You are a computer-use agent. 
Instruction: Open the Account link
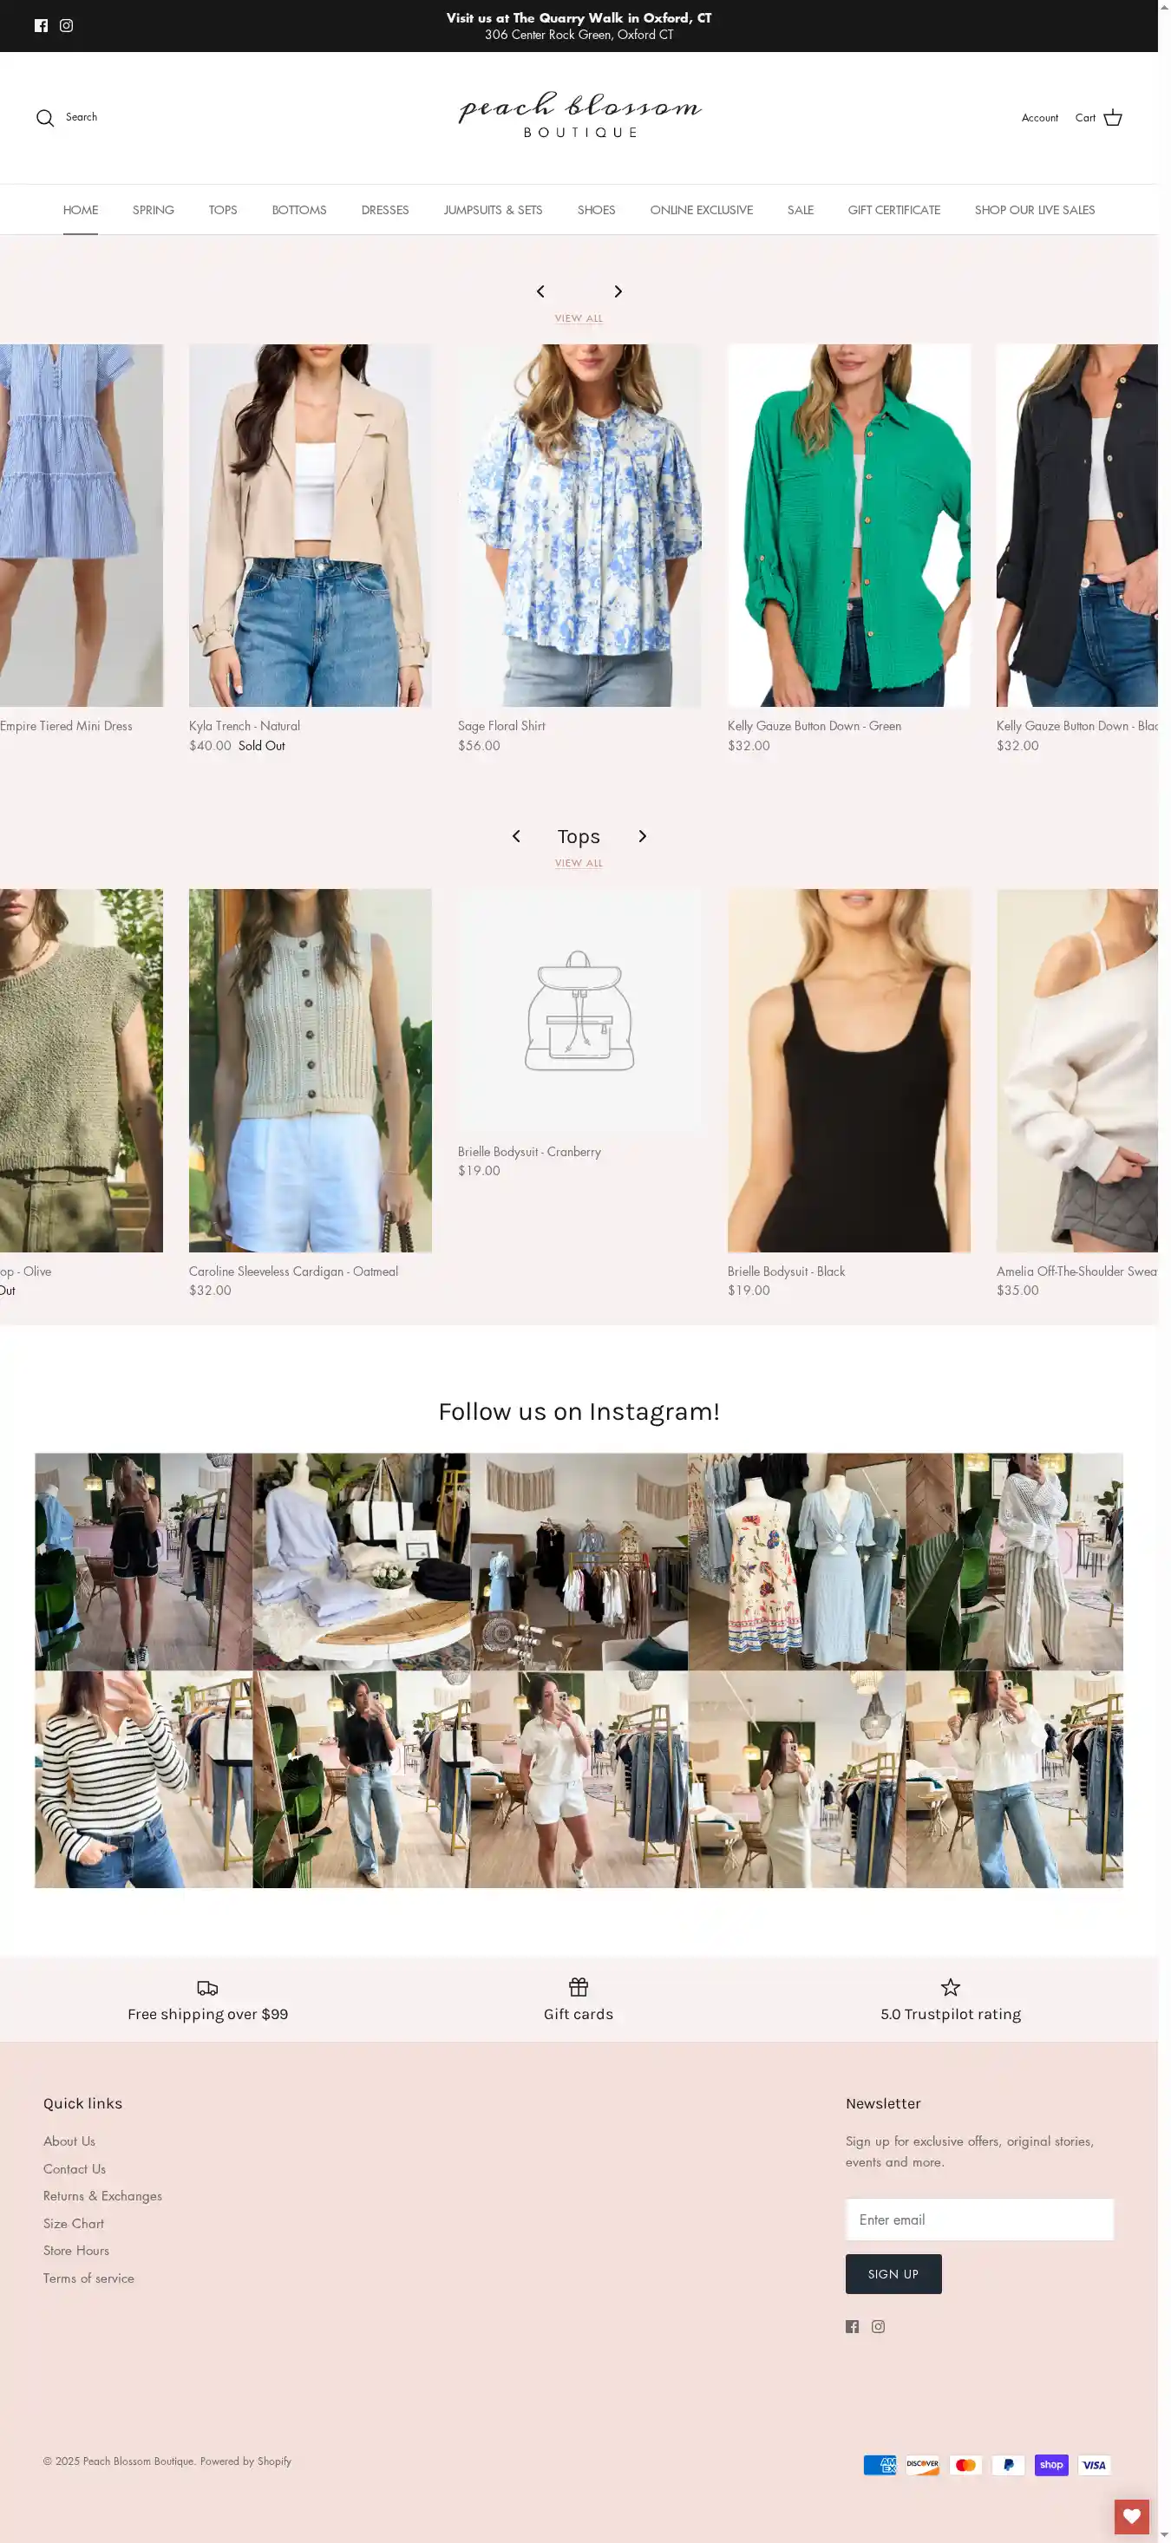point(1038,119)
